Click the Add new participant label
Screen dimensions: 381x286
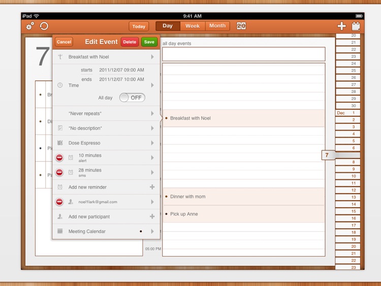89,216
